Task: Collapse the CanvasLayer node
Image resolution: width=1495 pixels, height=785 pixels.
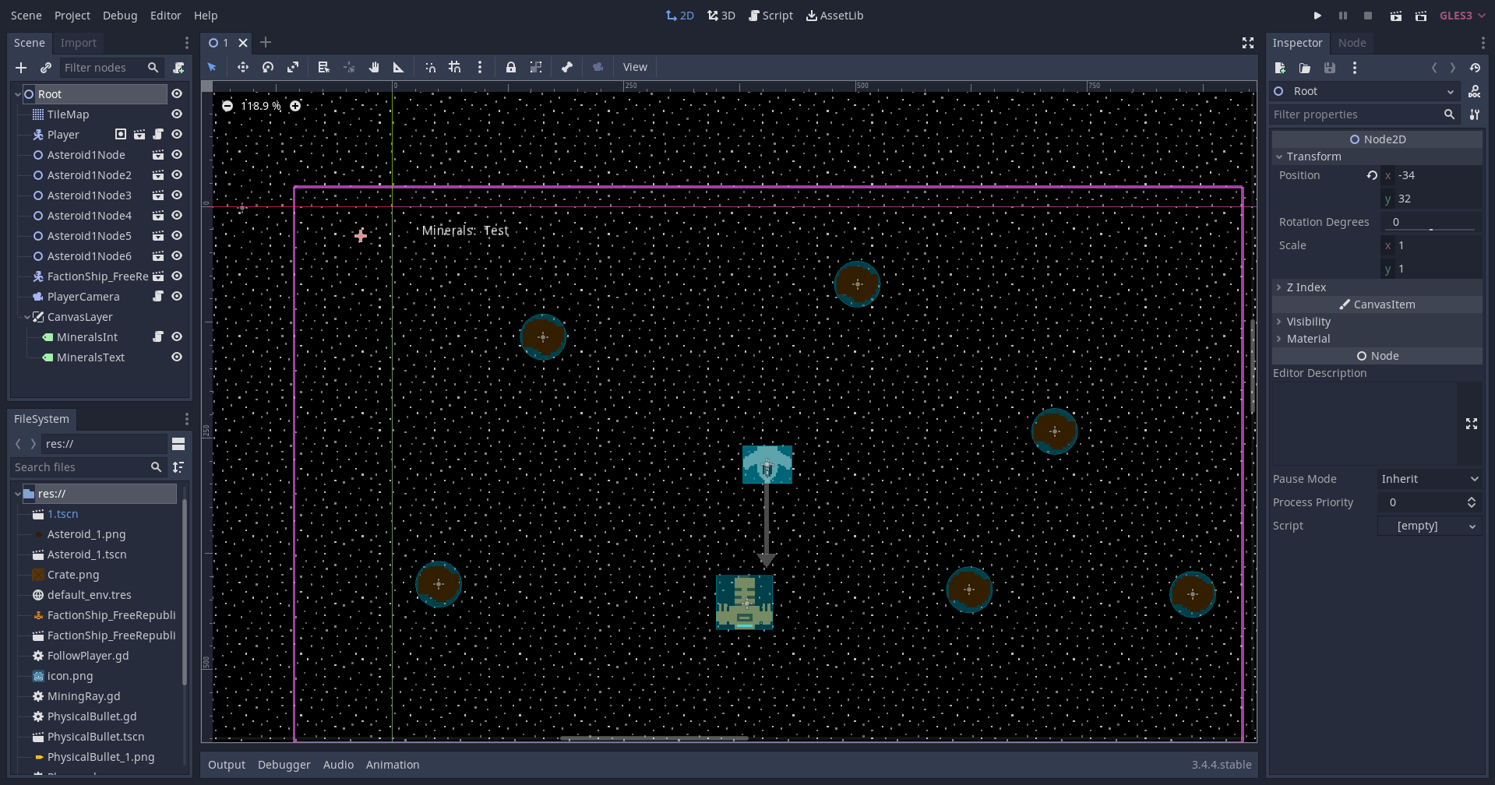Action: click(27, 317)
